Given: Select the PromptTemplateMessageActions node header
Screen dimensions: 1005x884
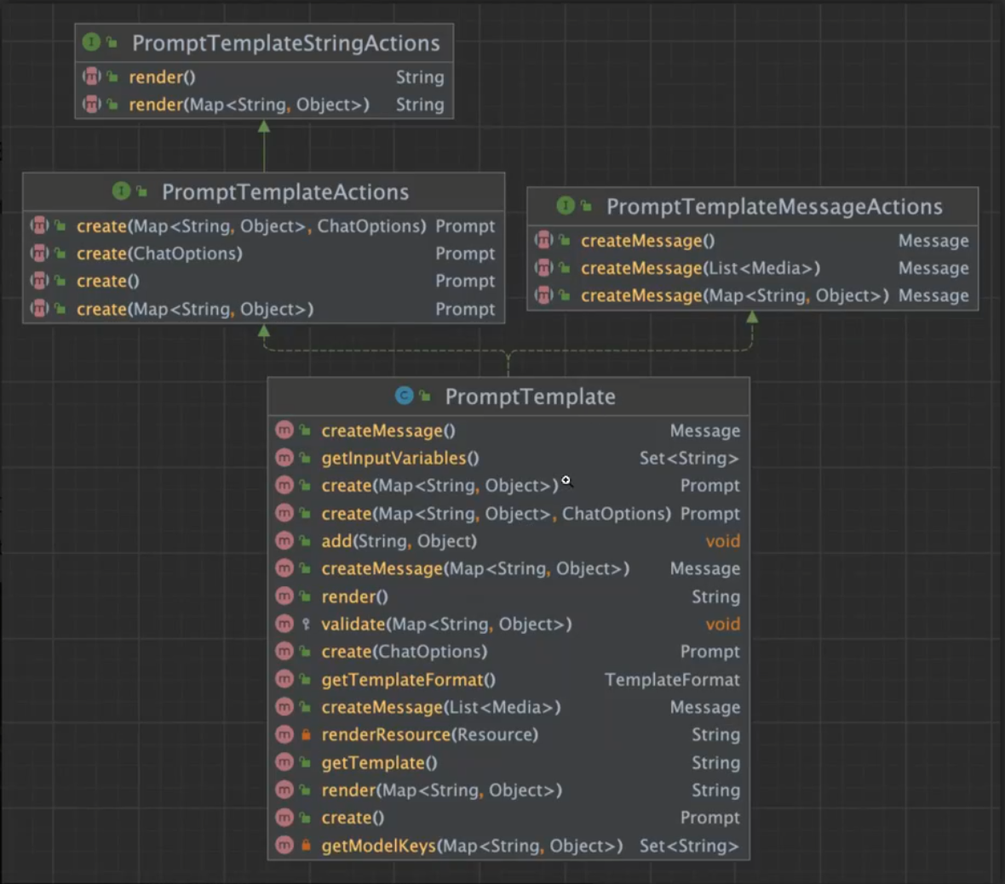Looking at the screenshot, I should pos(773,207).
